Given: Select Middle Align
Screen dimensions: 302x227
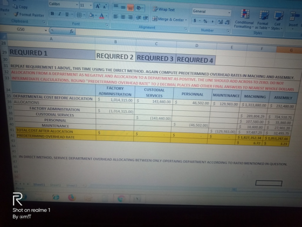Looking at the screenshot, I should (123, 7).
